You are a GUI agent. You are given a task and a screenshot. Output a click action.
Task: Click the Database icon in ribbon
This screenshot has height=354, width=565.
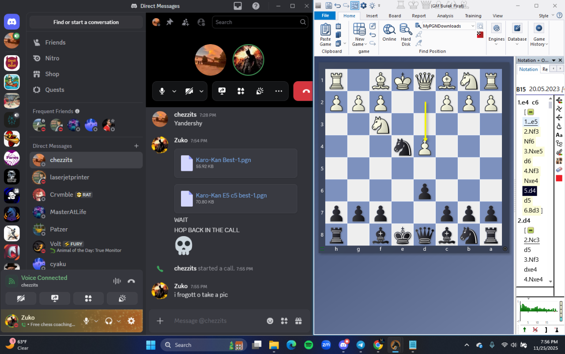point(517,28)
